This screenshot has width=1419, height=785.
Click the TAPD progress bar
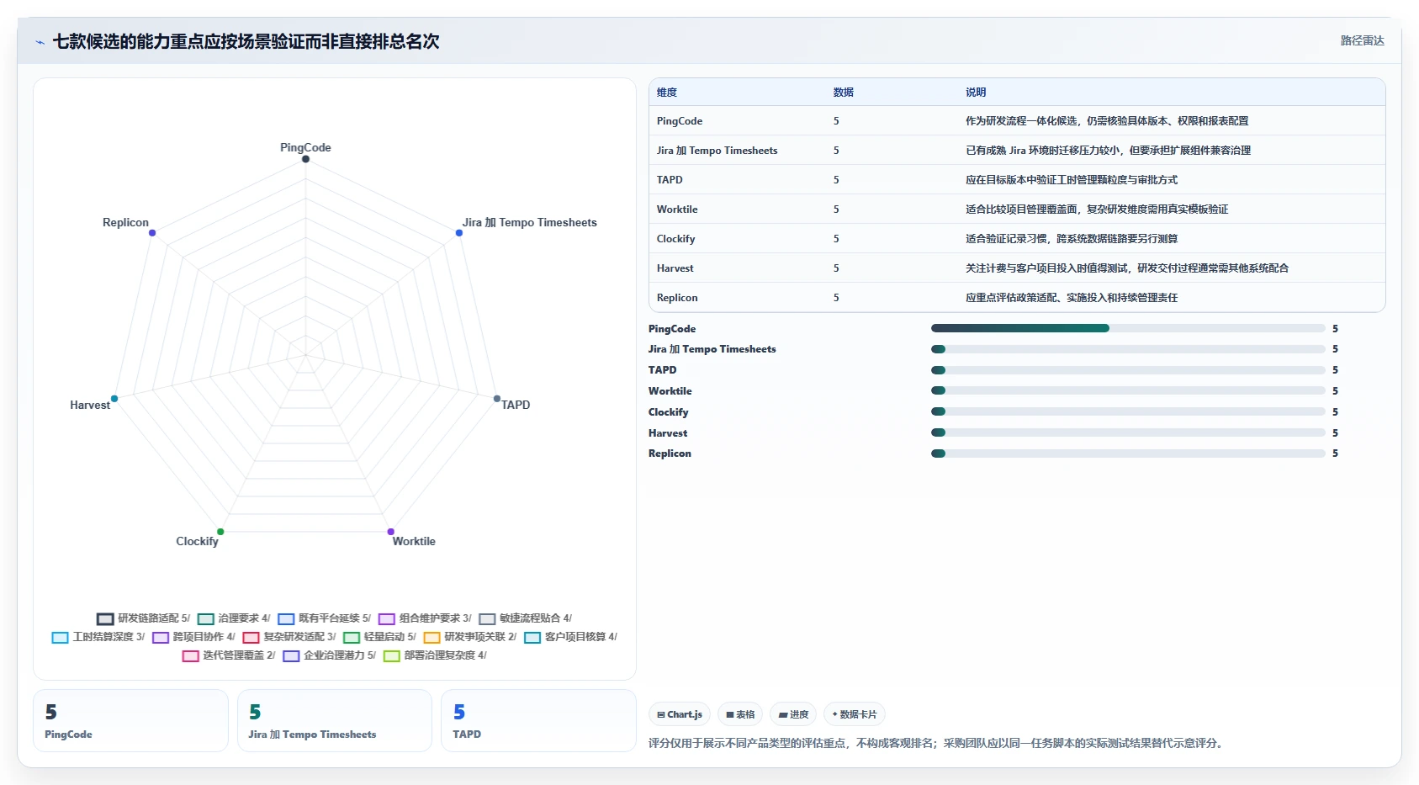pos(1128,370)
